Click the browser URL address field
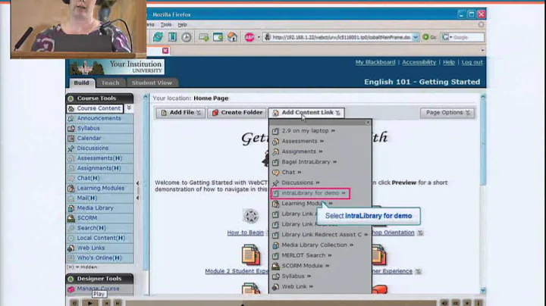This screenshot has height=306, width=546. pos(341,37)
